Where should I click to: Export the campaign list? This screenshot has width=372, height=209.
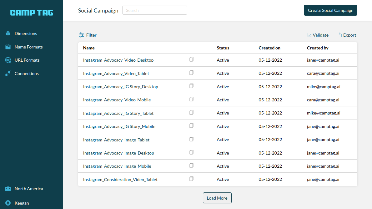click(347, 35)
